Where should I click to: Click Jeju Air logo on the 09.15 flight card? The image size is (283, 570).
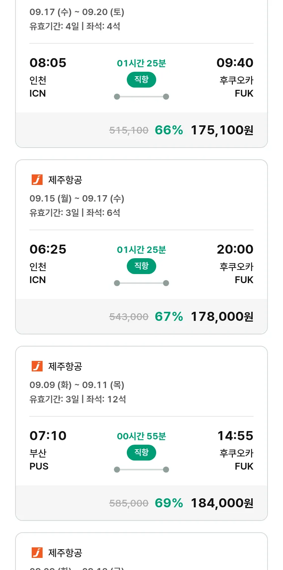click(37, 180)
